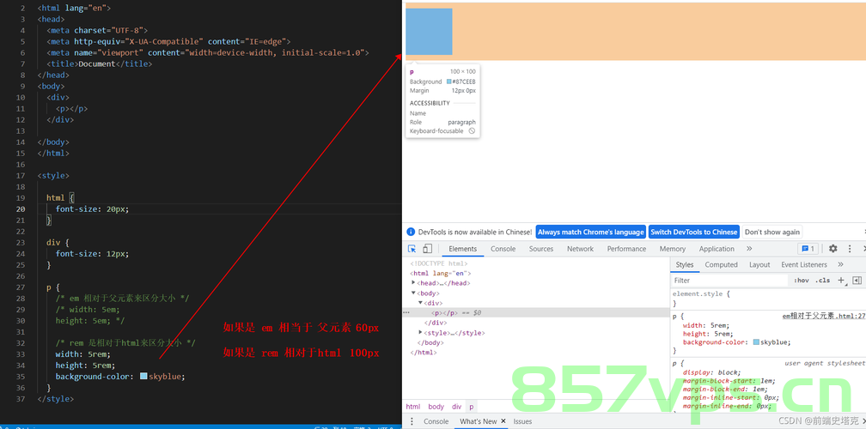Collapse the div node in the DOM tree
Viewport: 866px width, 429px height.
(x=420, y=303)
